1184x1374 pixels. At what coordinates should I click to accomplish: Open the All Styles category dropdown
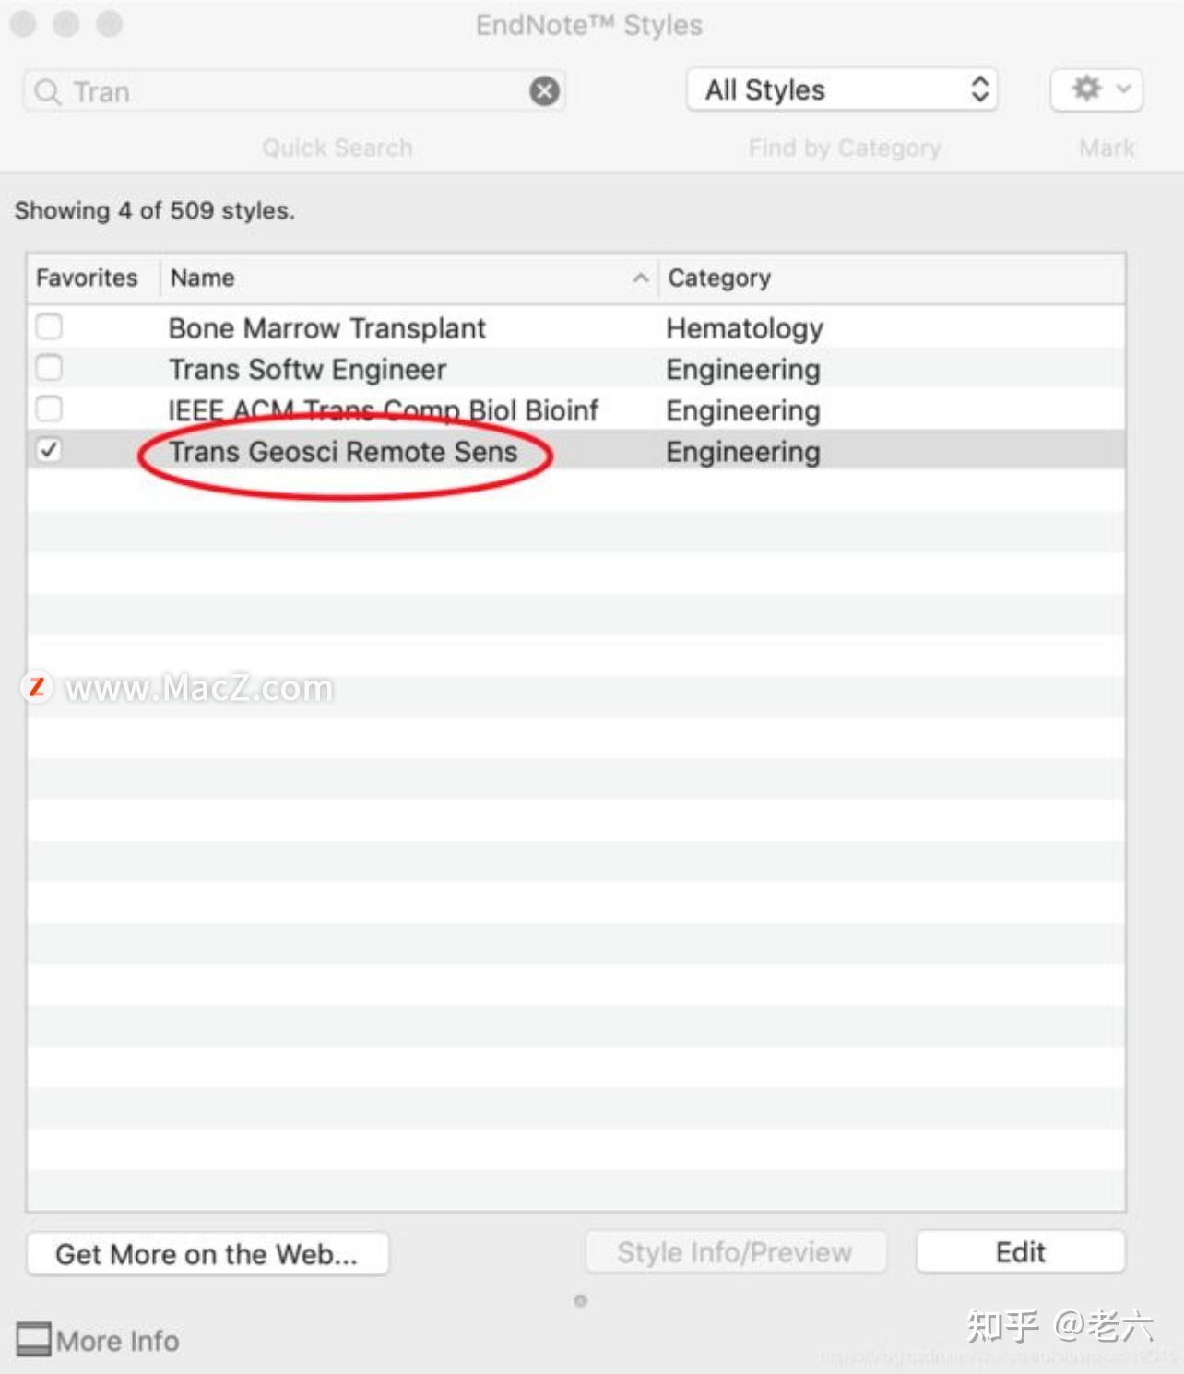[x=842, y=89]
